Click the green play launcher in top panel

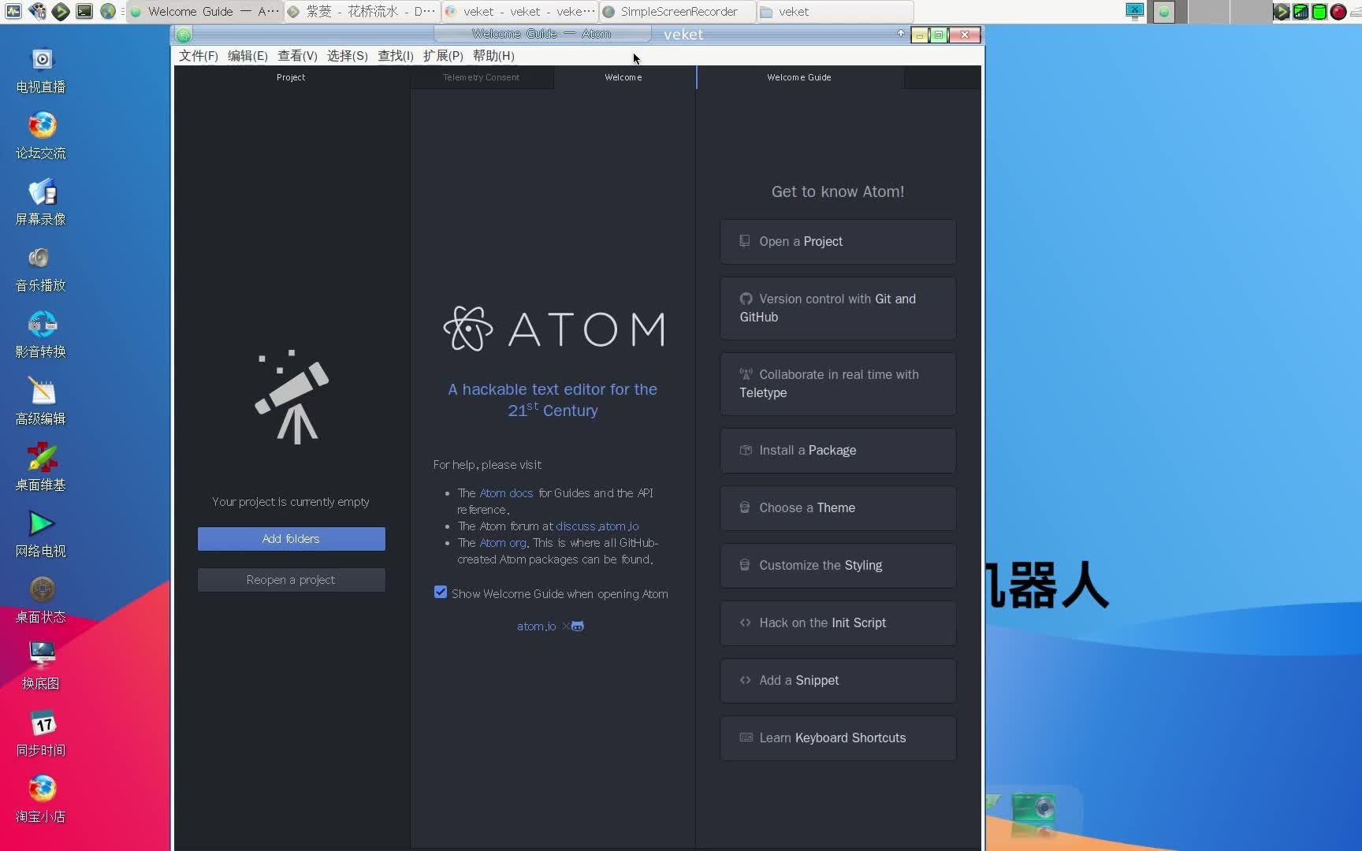[61, 11]
